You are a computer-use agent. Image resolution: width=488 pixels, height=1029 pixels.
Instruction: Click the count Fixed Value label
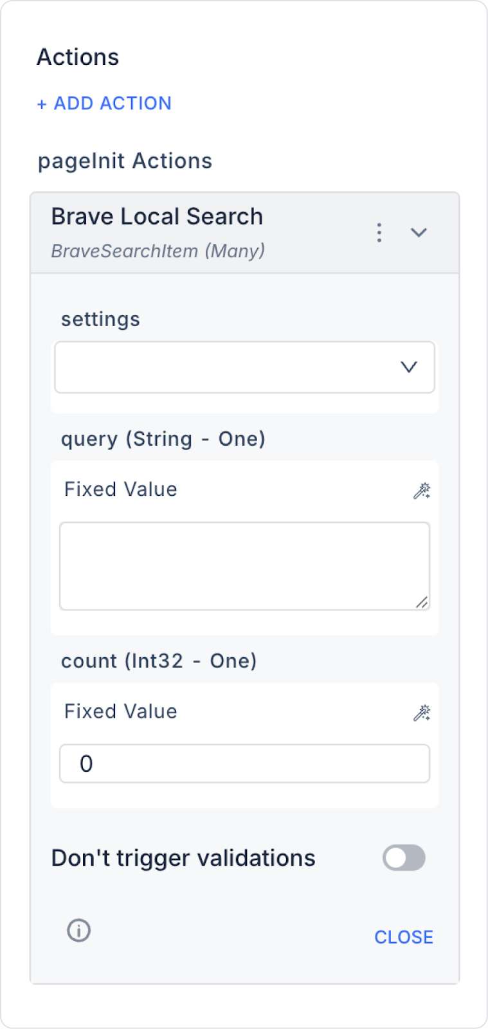pyautogui.click(x=121, y=711)
